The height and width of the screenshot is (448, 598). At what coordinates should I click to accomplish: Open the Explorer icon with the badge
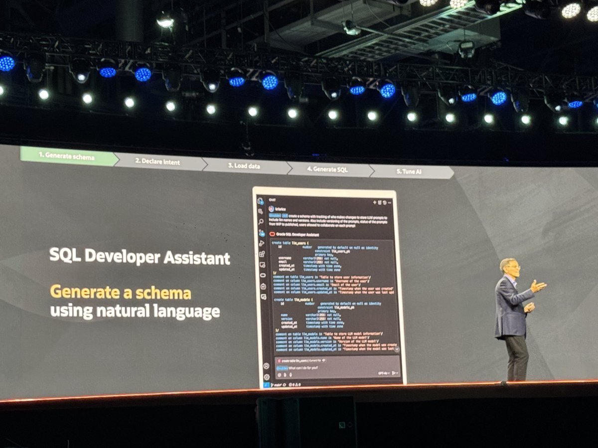[261, 202]
